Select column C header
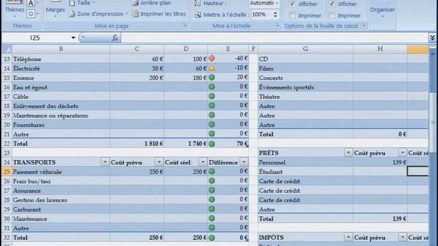Viewport: 438px width, 246px height. coord(137,49)
